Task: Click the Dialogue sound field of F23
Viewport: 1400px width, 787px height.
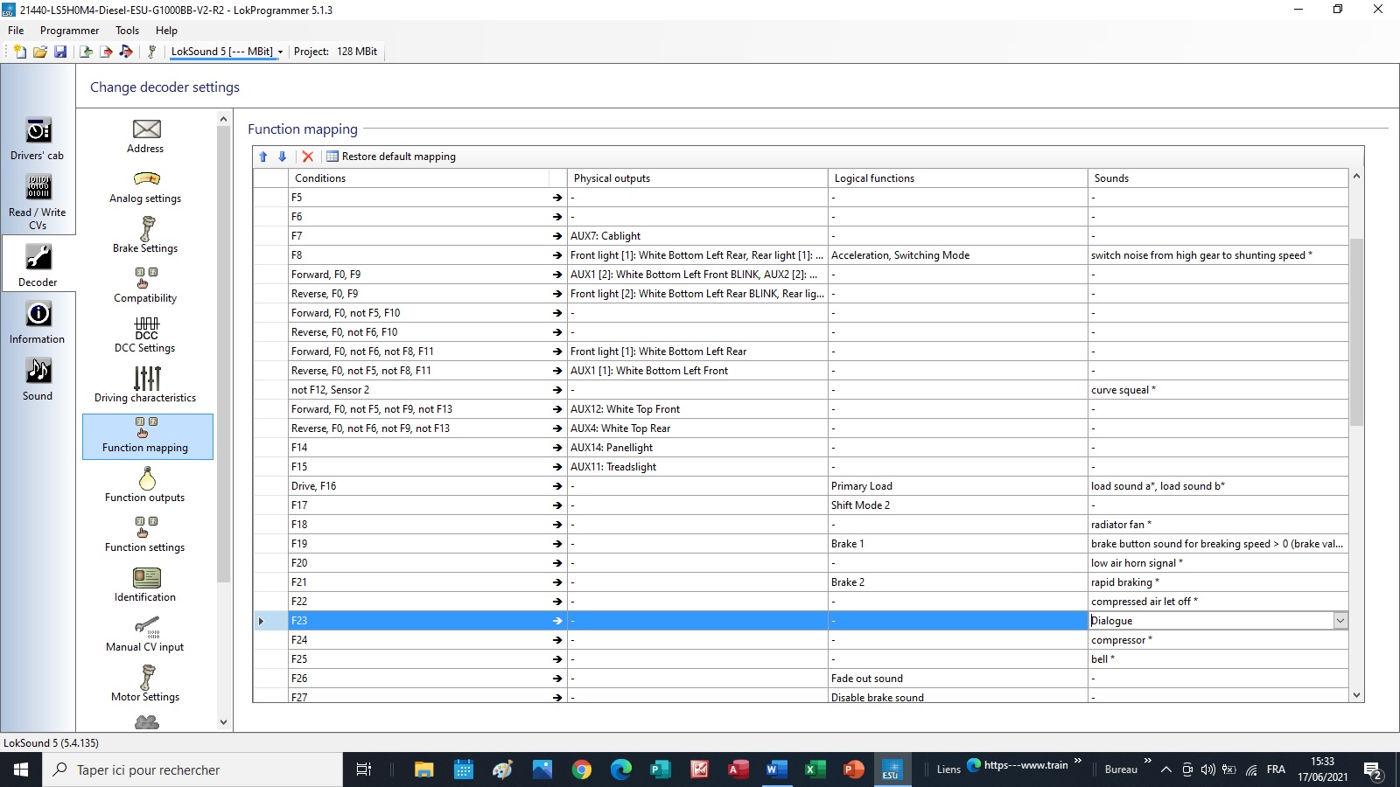Action: (x=1210, y=621)
